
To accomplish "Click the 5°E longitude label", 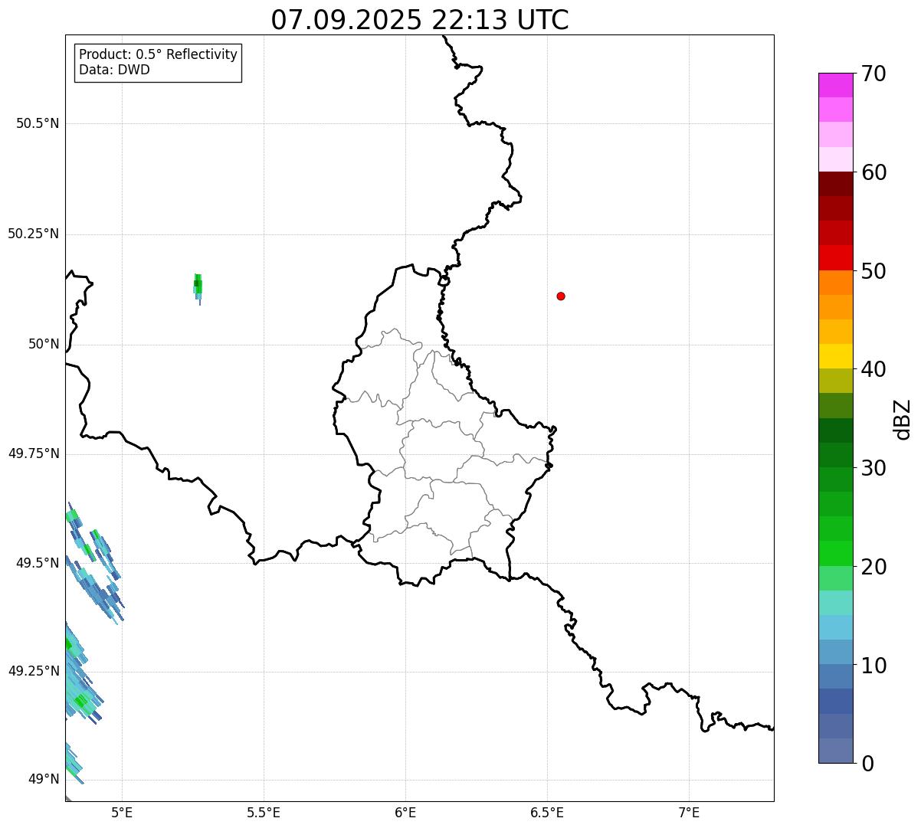I will pos(122,812).
